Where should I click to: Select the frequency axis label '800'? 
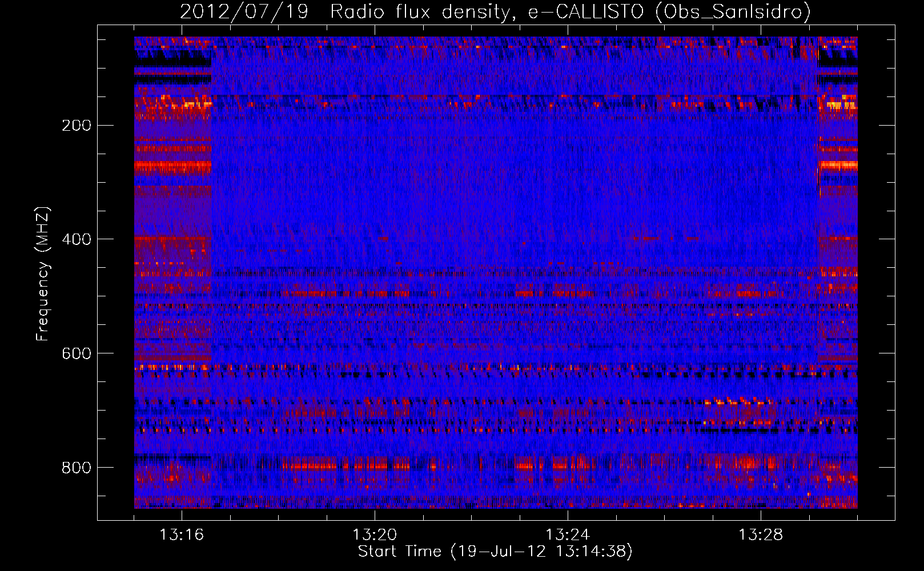tap(77, 468)
